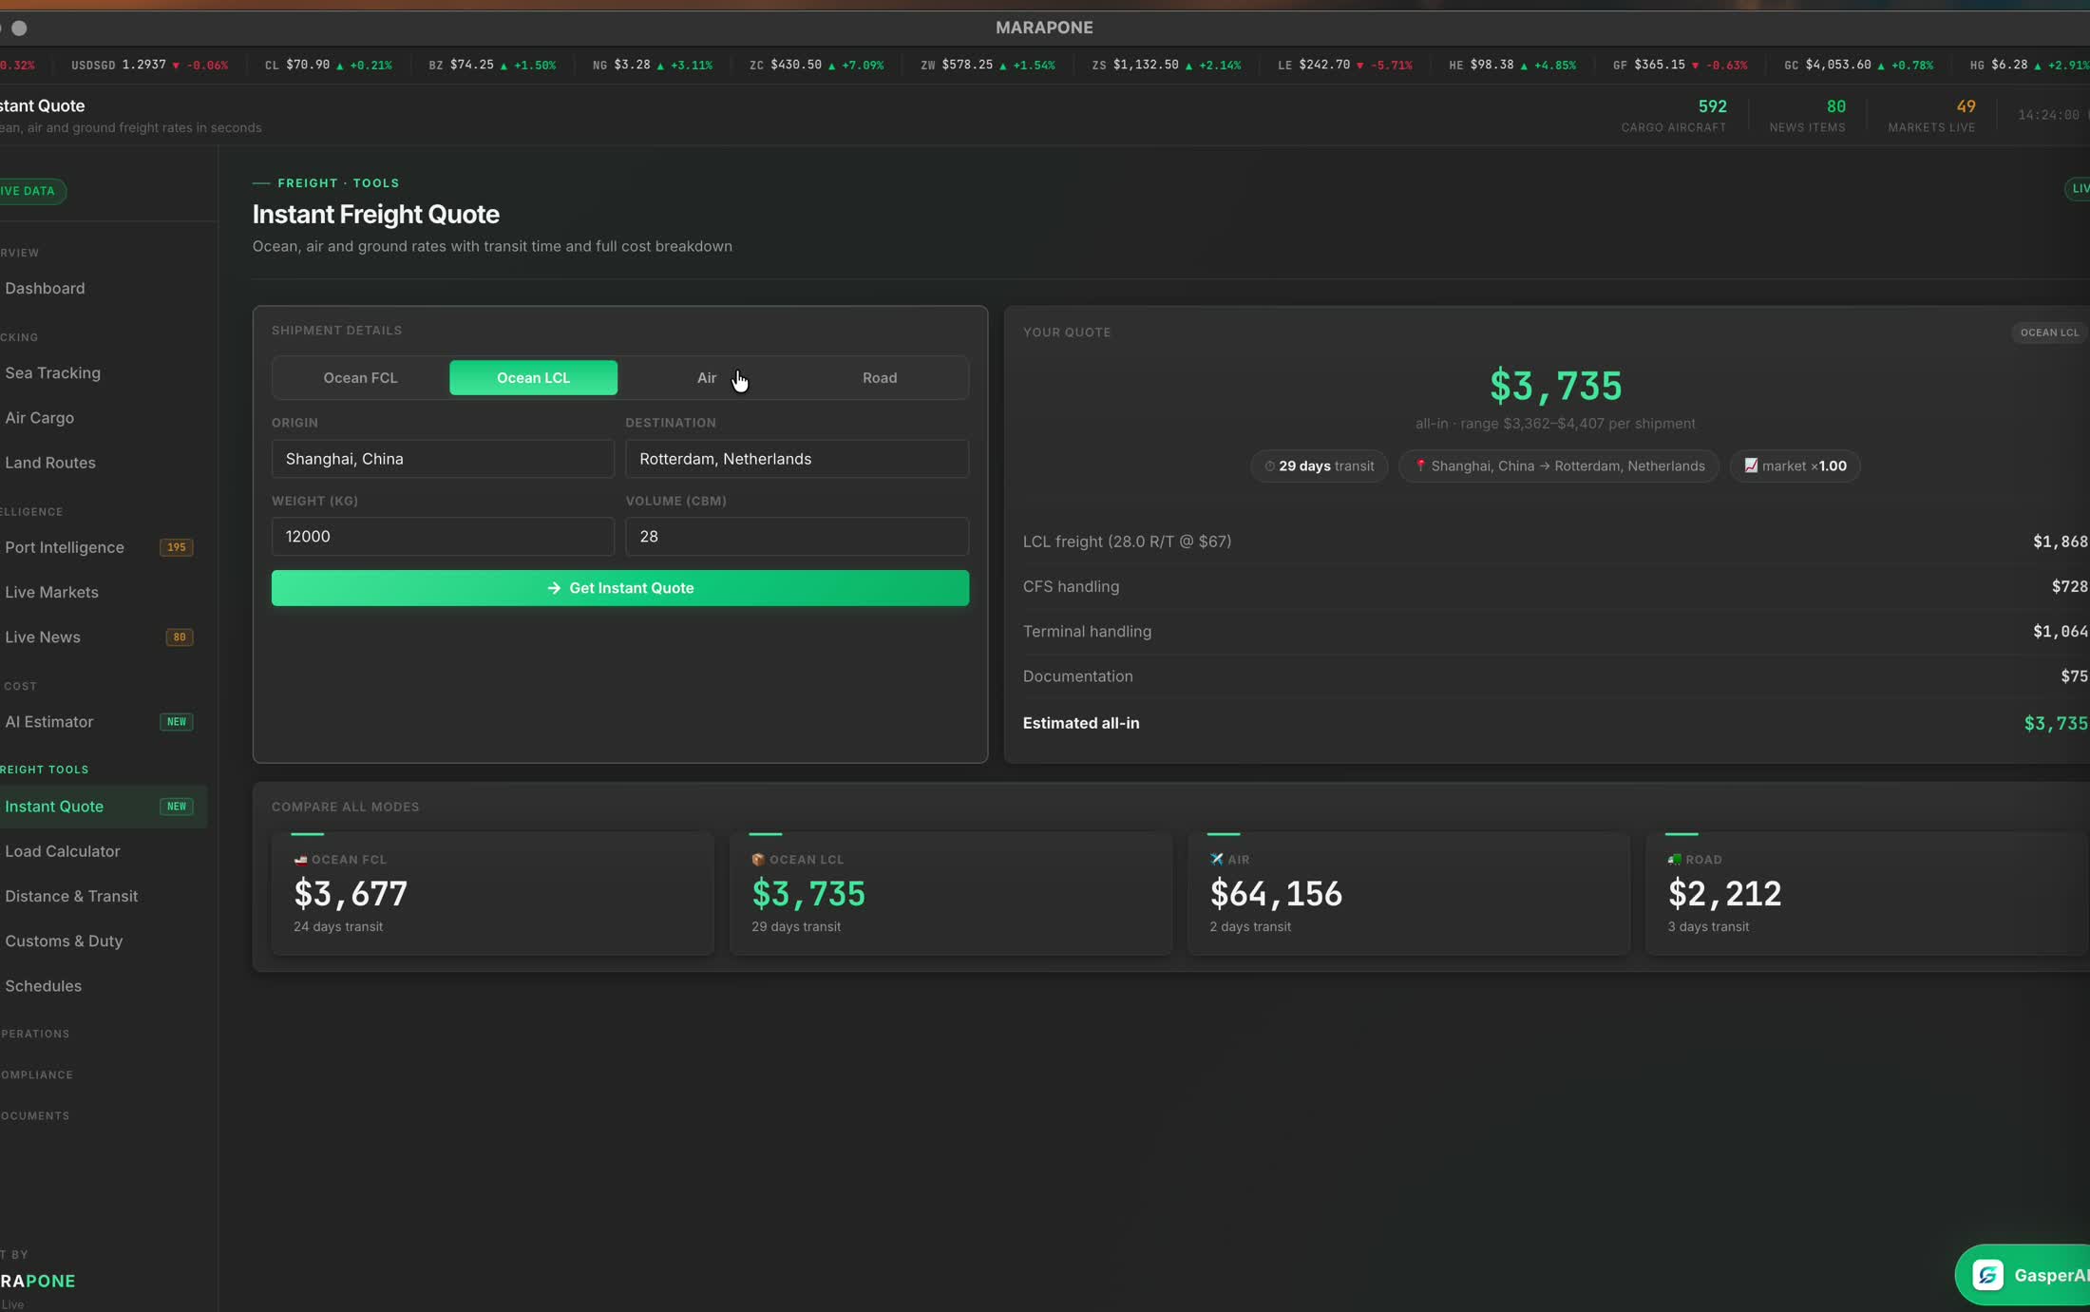Click the package icon on Ocean LCL card

(758, 859)
